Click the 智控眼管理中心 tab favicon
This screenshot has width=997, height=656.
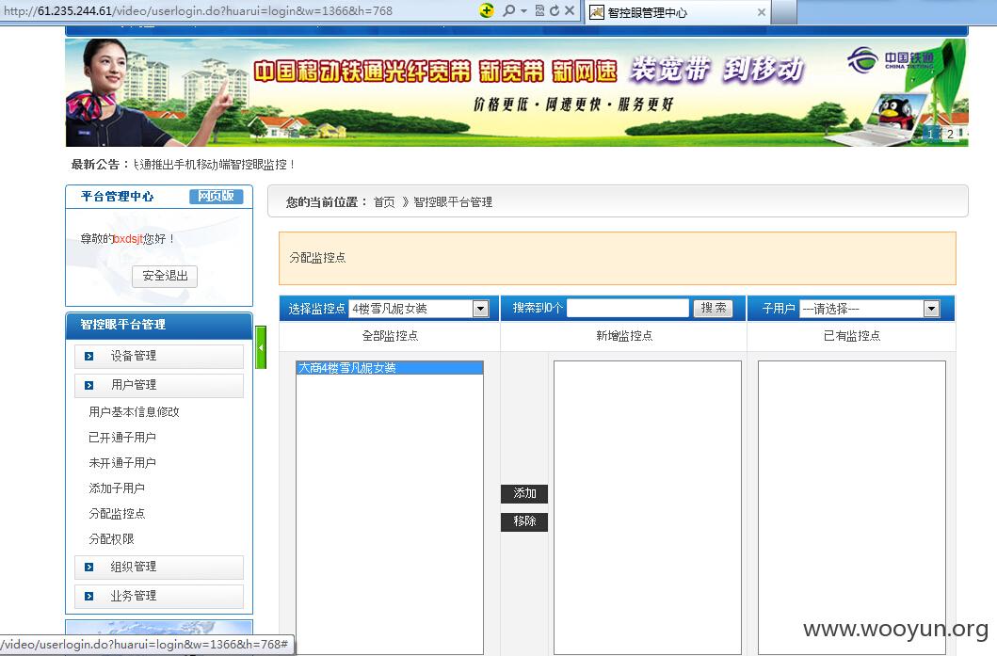tap(597, 12)
